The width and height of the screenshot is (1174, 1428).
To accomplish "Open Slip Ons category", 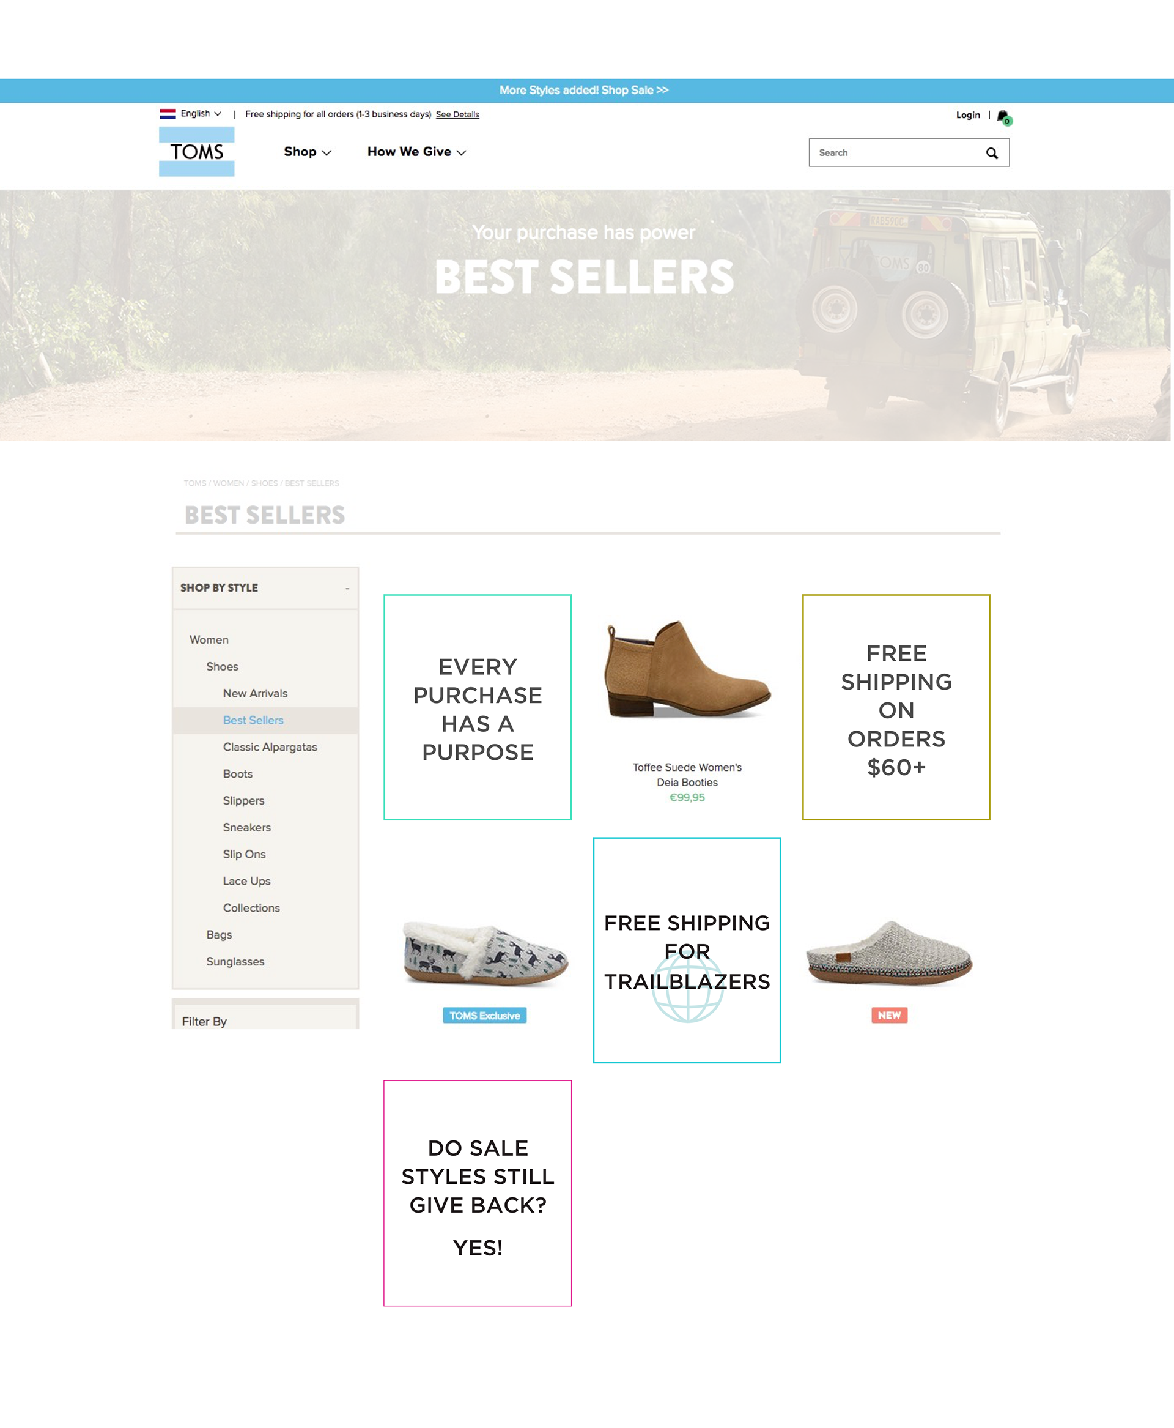I will 244,854.
